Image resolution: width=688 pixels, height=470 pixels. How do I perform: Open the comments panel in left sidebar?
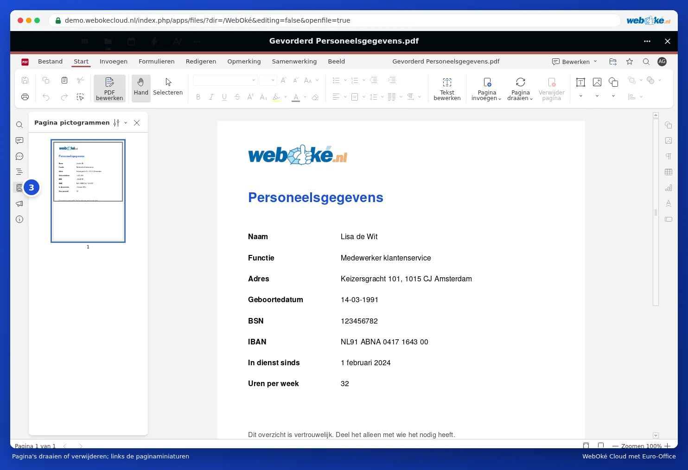click(x=19, y=140)
